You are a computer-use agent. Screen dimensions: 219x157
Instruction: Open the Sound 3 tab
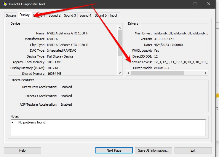[70, 15]
